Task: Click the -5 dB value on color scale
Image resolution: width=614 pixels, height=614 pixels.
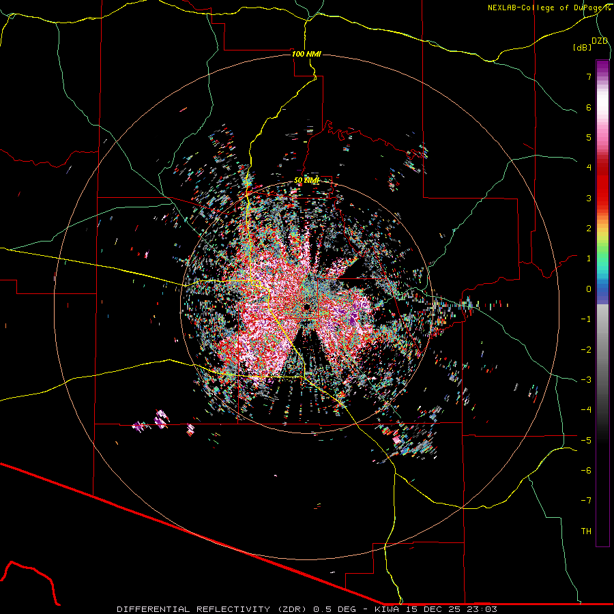Action: 586,441
